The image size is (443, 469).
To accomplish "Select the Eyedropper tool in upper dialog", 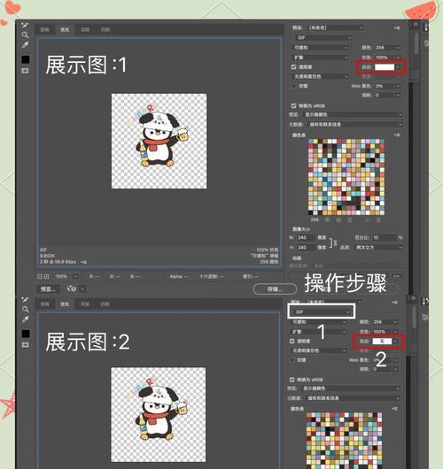I will [25, 45].
